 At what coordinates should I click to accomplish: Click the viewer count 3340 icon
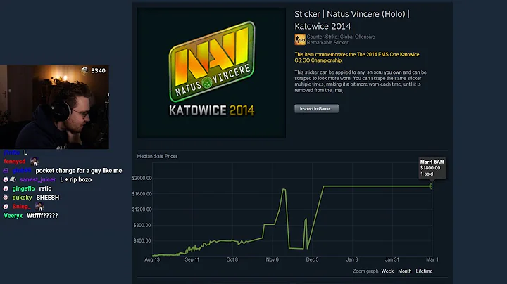(84, 70)
